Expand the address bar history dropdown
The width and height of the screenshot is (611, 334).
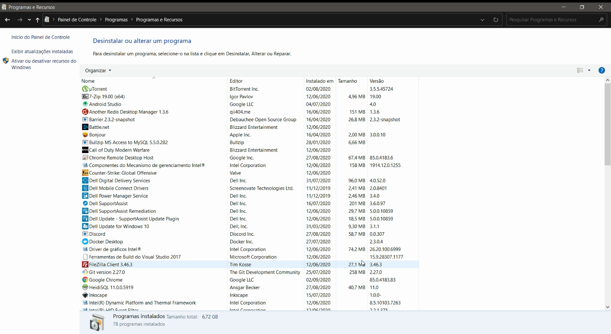point(482,19)
